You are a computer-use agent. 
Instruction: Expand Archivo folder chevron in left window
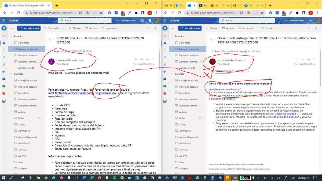click(x=11, y=112)
